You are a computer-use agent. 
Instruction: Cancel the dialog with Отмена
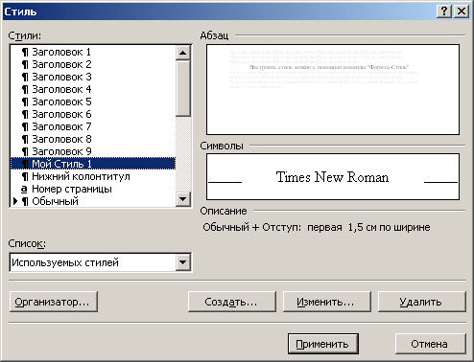click(430, 344)
